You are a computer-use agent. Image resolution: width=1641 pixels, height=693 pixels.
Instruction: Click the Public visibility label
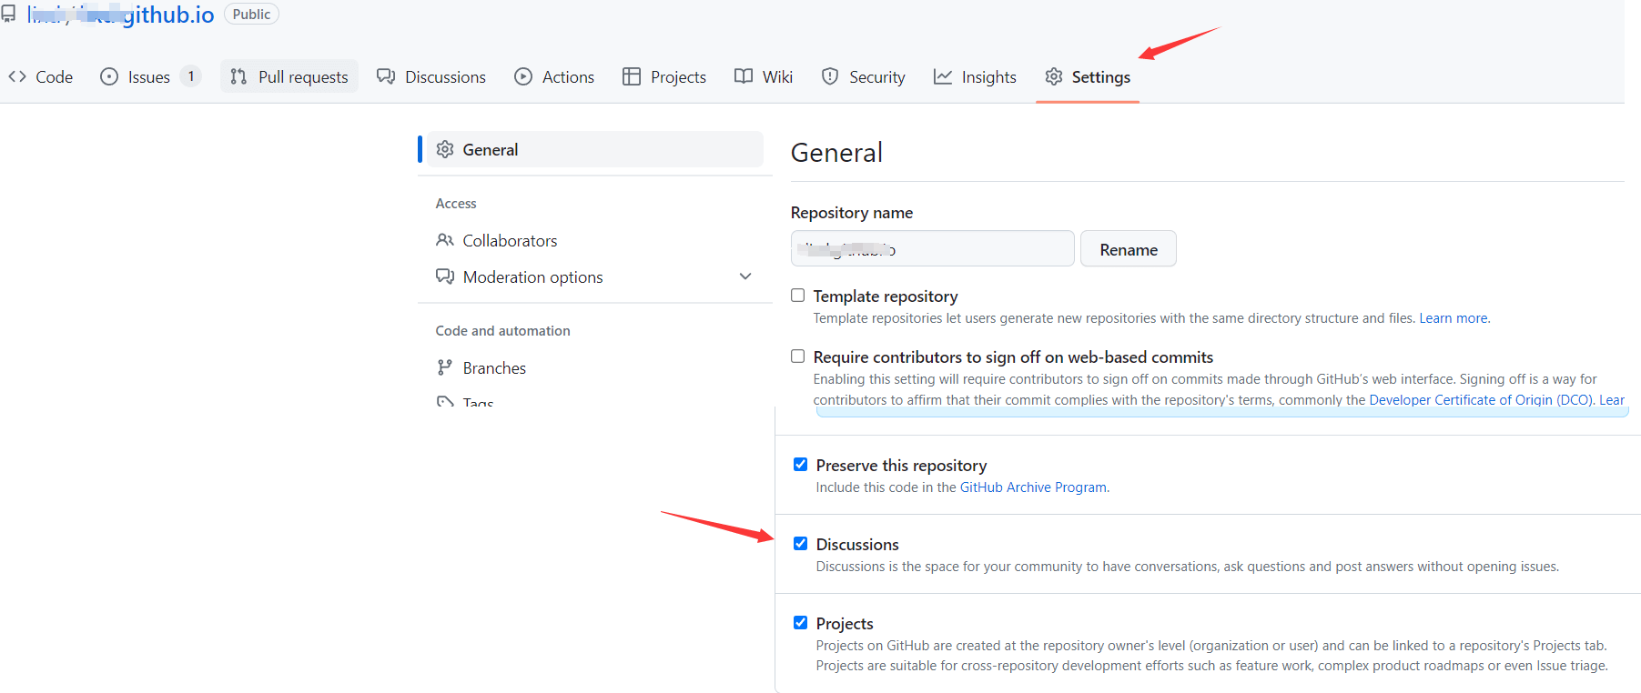coord(251,14)
